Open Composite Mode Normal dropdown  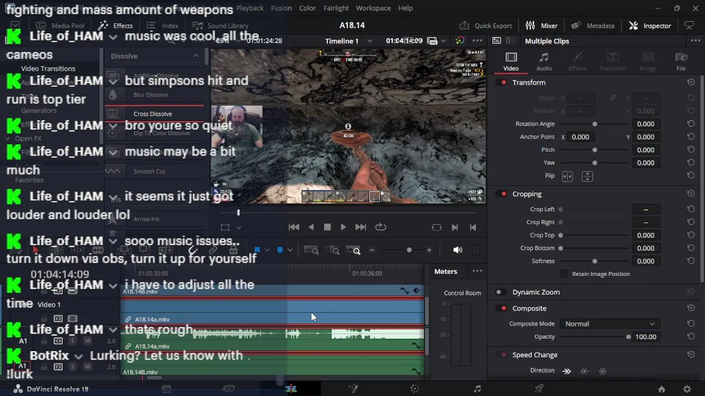point(610,324)
